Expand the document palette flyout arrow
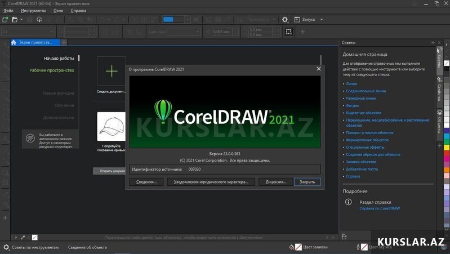 point(16,237)
